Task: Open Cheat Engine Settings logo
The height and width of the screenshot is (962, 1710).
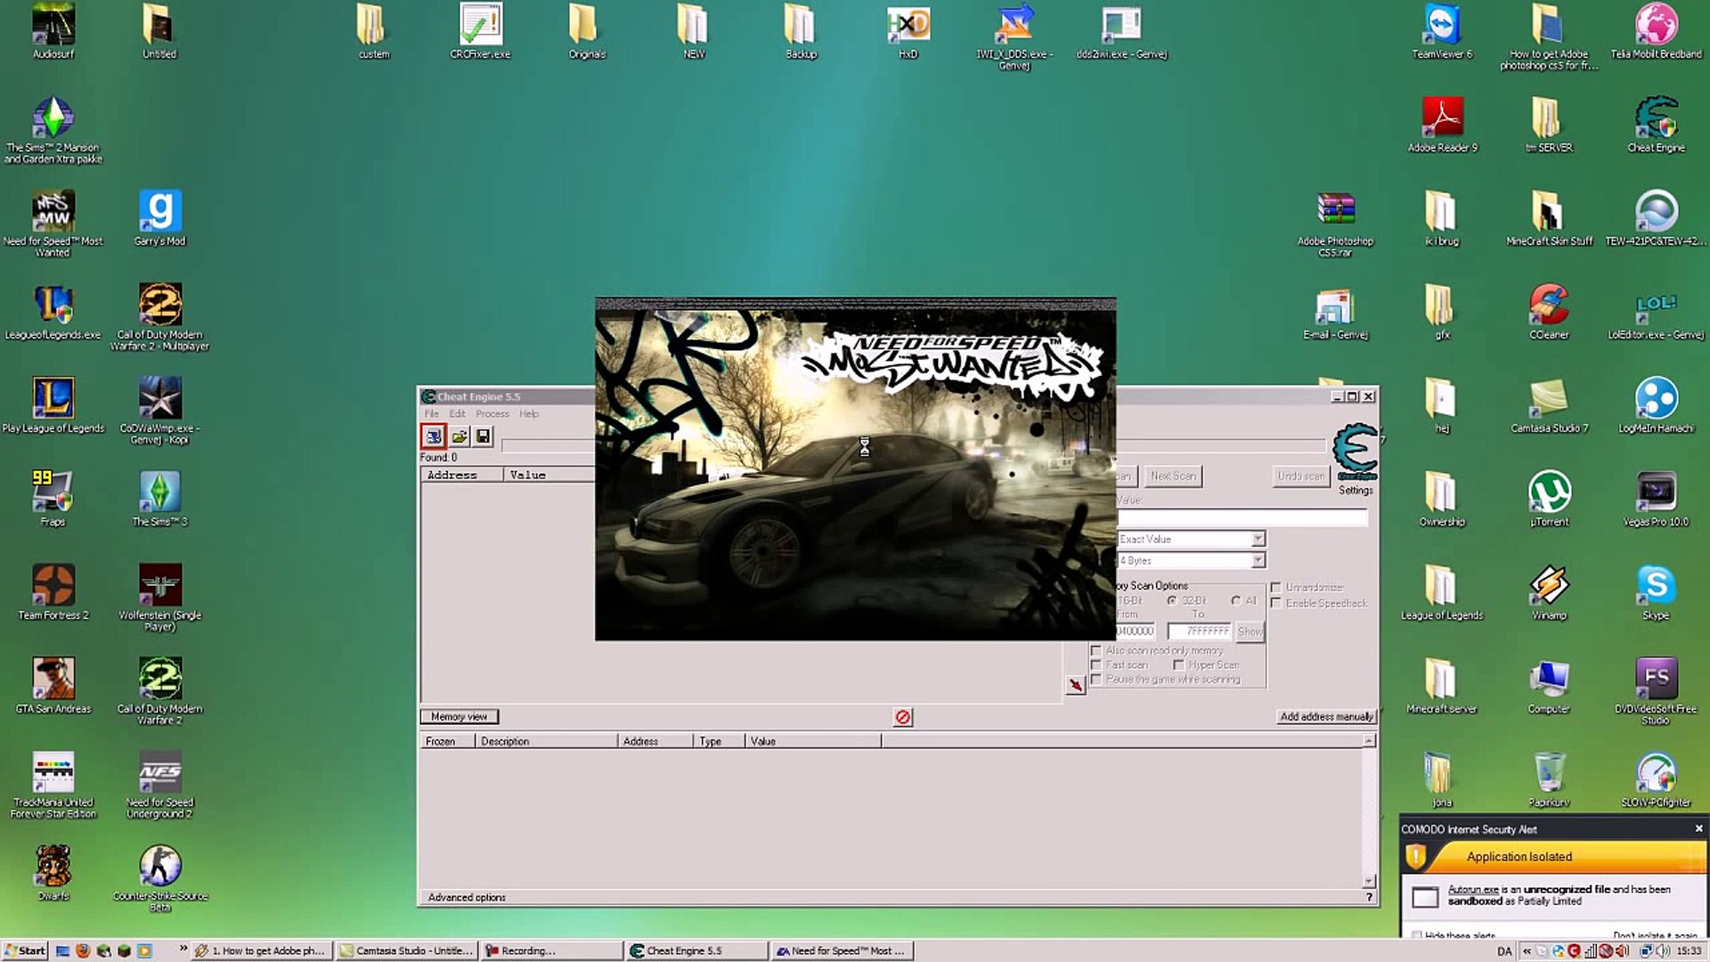Action: tap(1355, 452)
